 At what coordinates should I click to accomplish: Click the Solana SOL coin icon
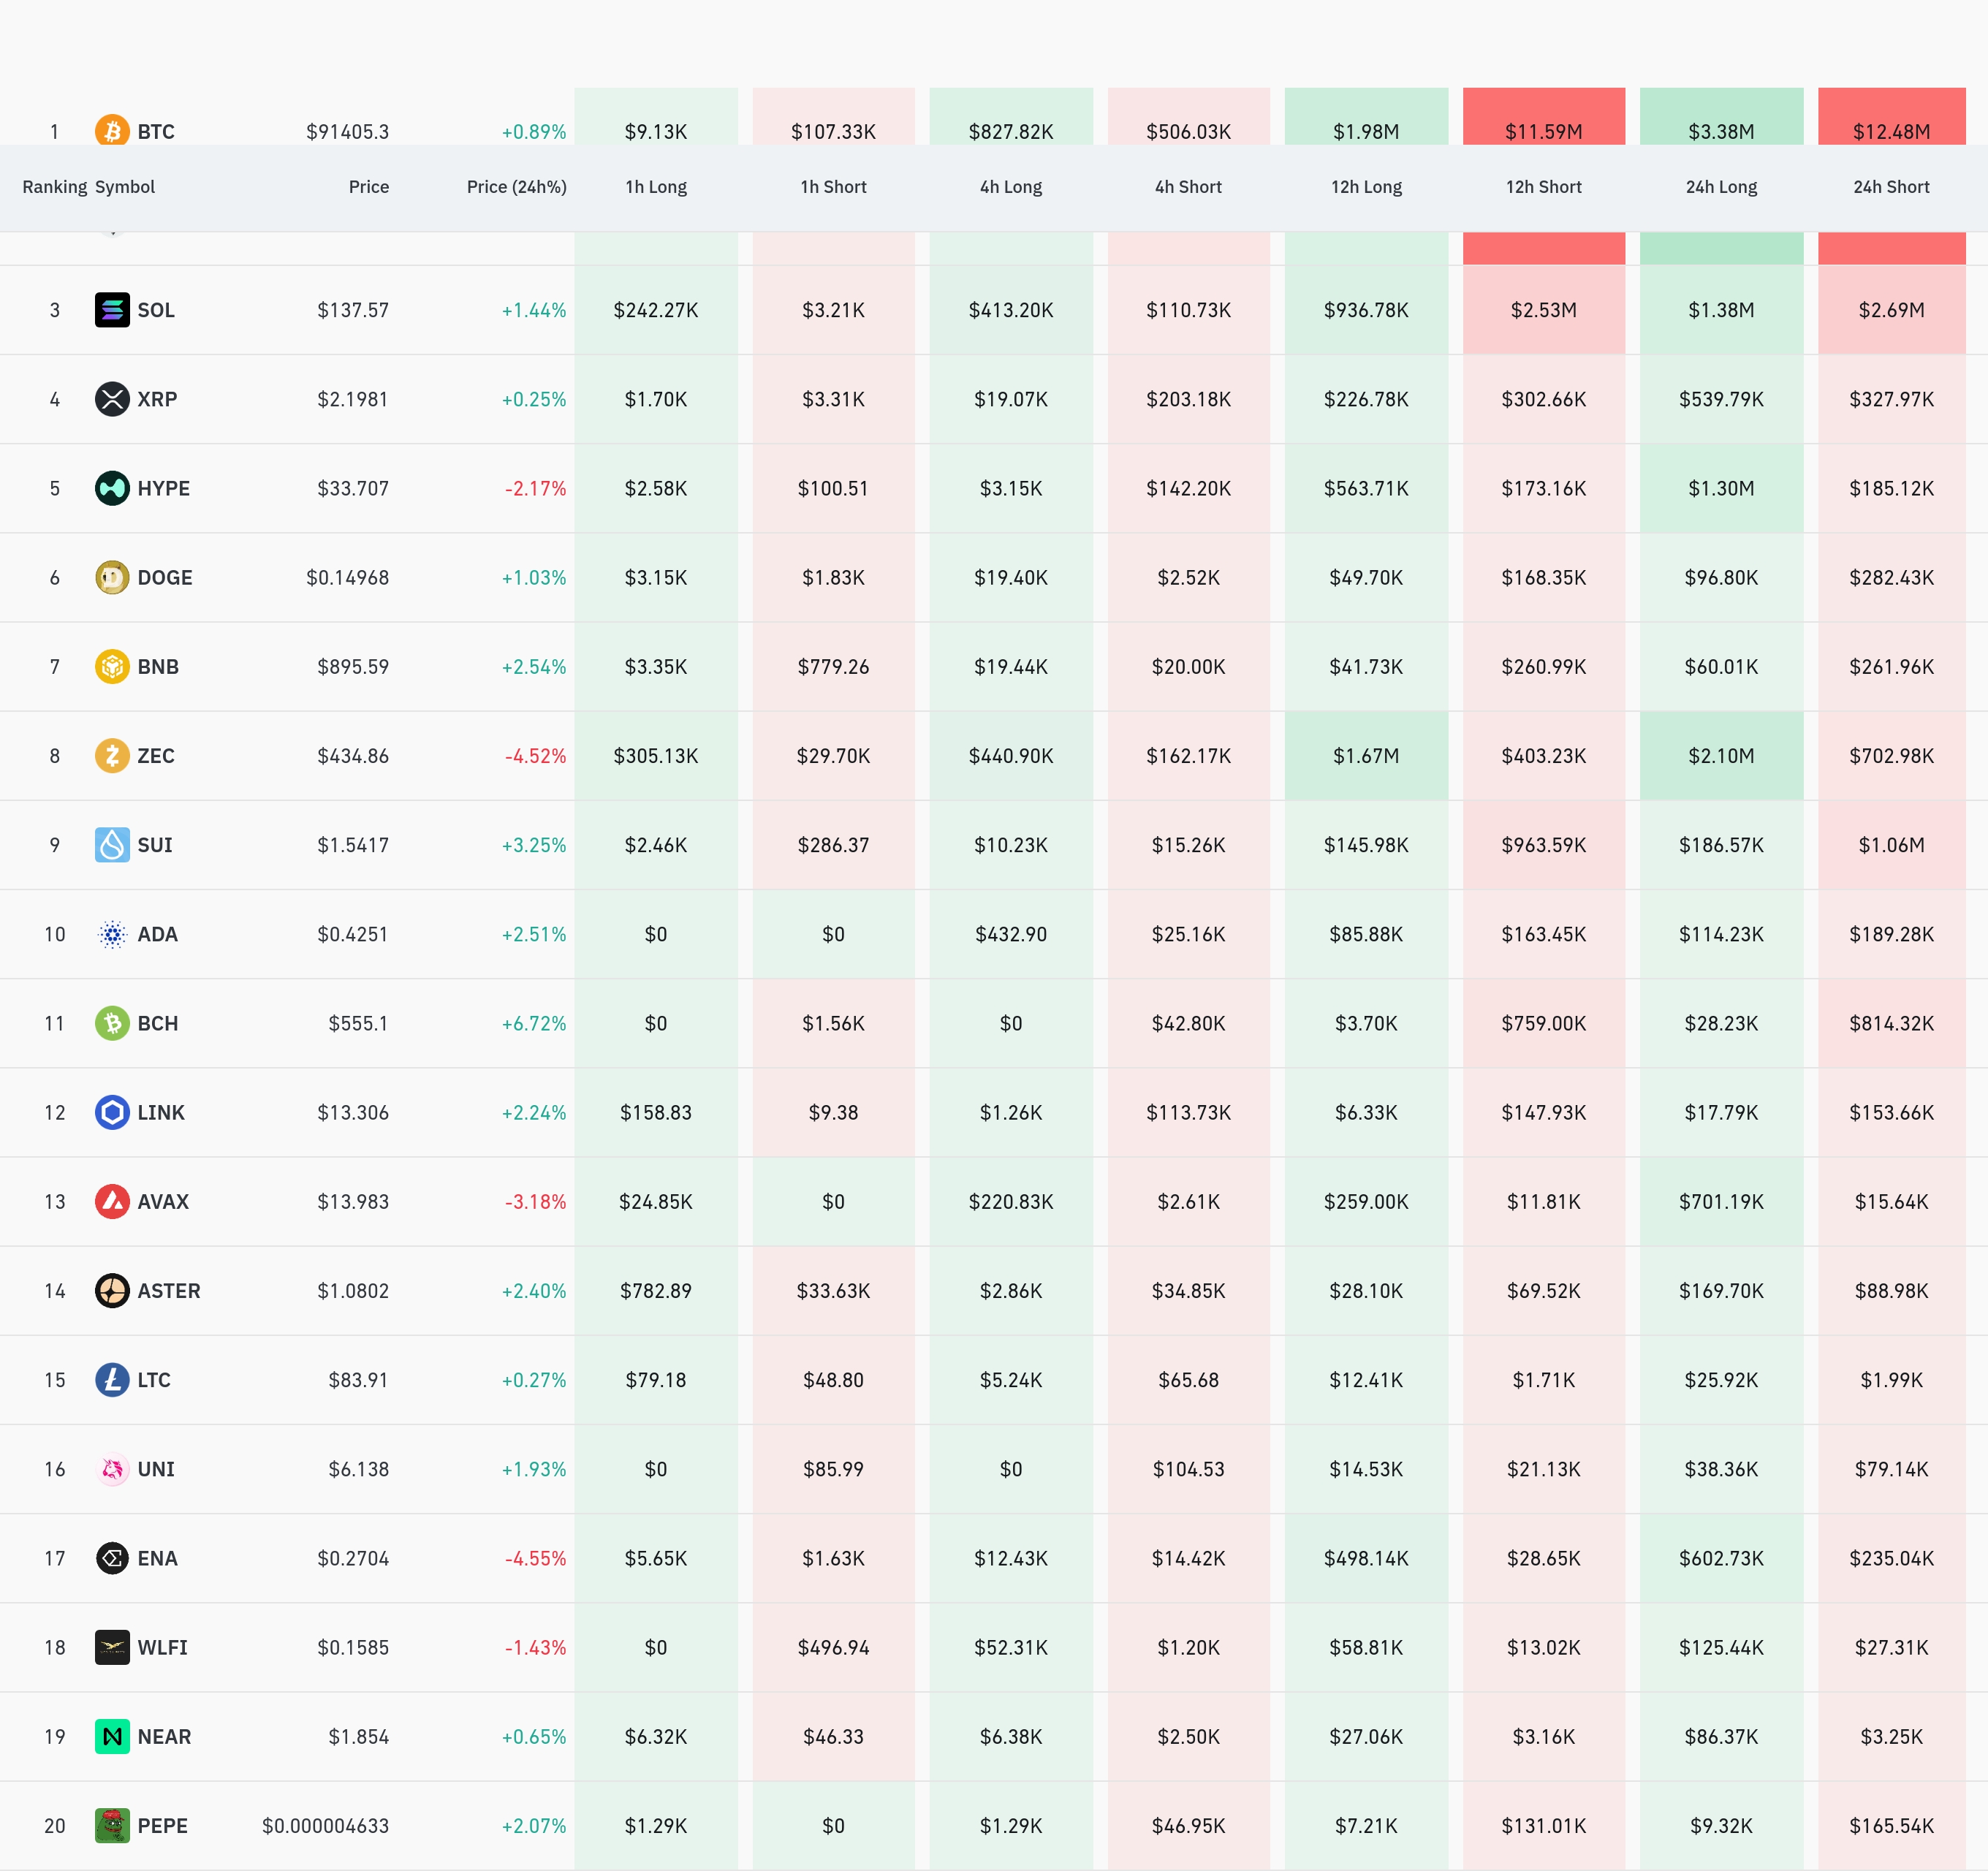coord(112,310)
